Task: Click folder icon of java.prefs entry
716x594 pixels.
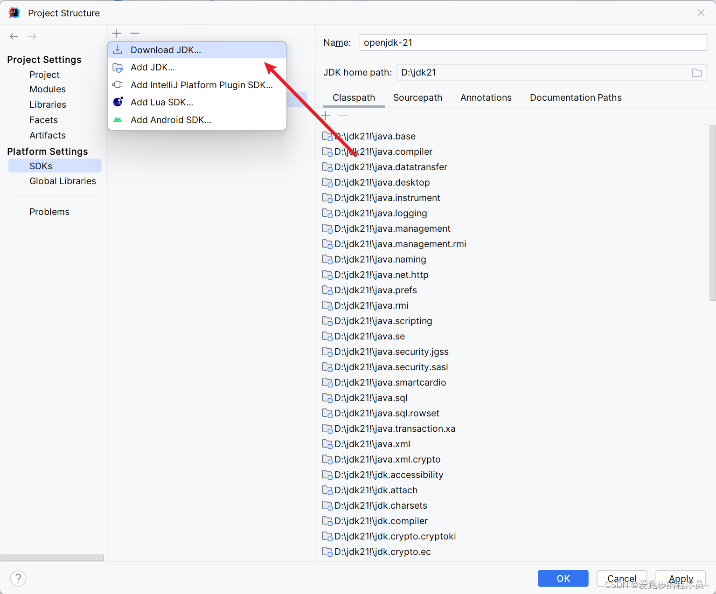Action: (x=327, y=290)
